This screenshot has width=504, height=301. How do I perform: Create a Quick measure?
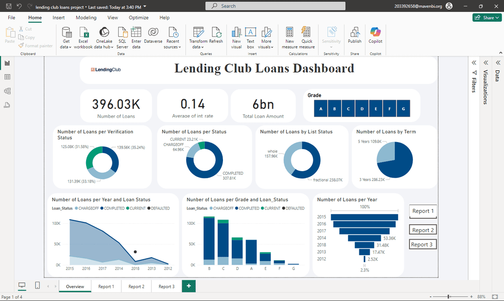[x=307, y=38]
